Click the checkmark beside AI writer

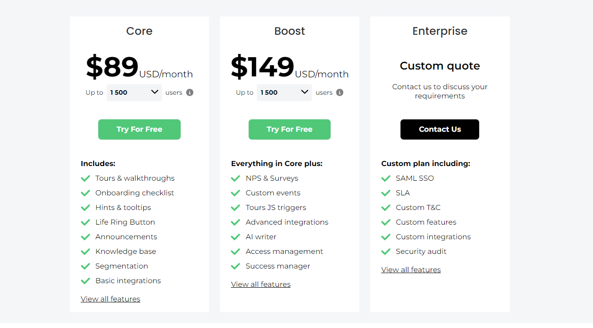235,237
